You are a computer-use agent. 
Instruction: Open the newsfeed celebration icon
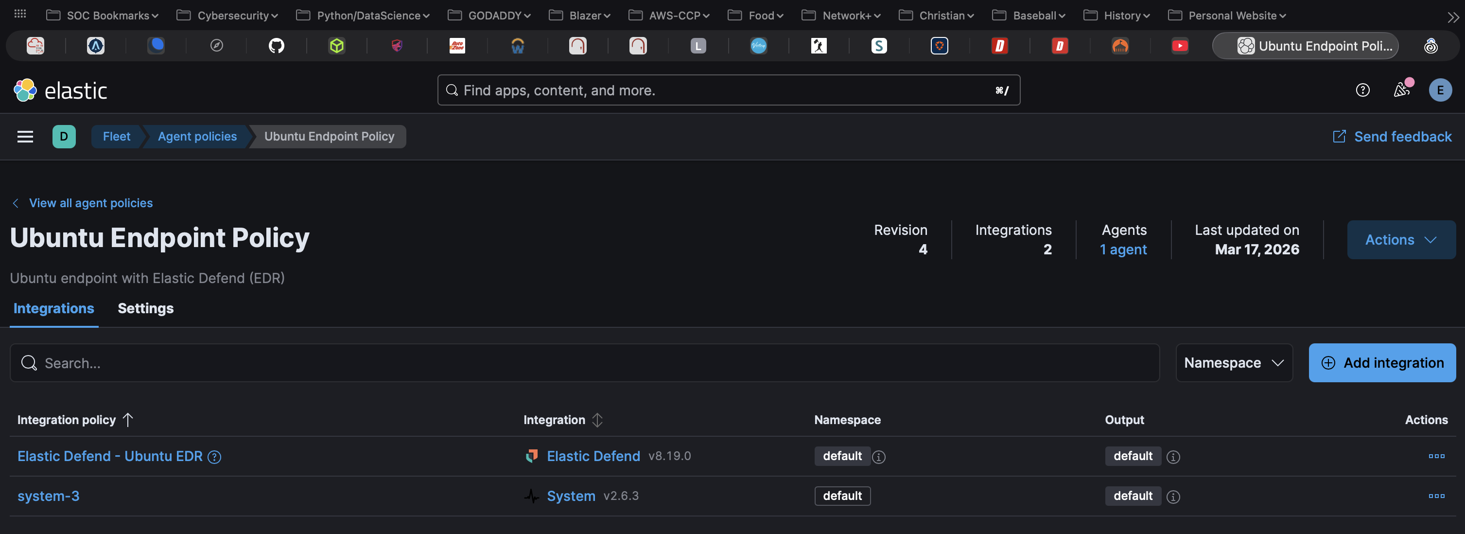1402,89
